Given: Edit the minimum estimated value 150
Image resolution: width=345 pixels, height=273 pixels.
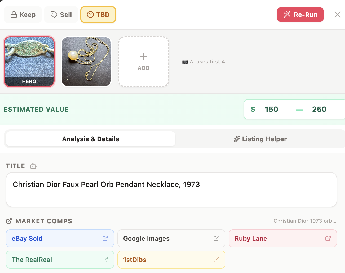Looking at the screenshot, I should [271, 109].
